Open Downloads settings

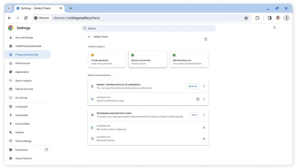point(28,115)
